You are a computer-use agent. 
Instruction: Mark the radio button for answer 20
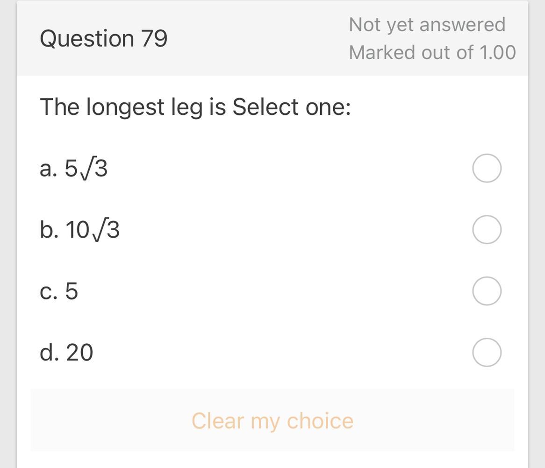(x=487, y=352)
